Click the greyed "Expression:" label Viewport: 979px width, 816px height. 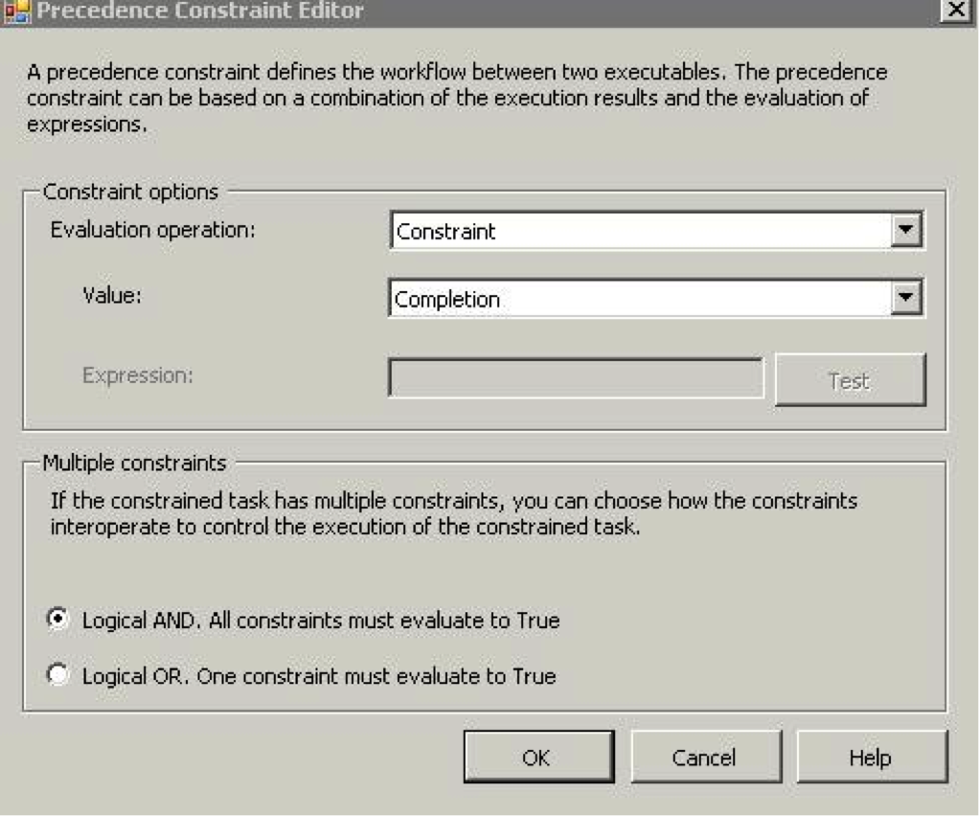(138, 374)
